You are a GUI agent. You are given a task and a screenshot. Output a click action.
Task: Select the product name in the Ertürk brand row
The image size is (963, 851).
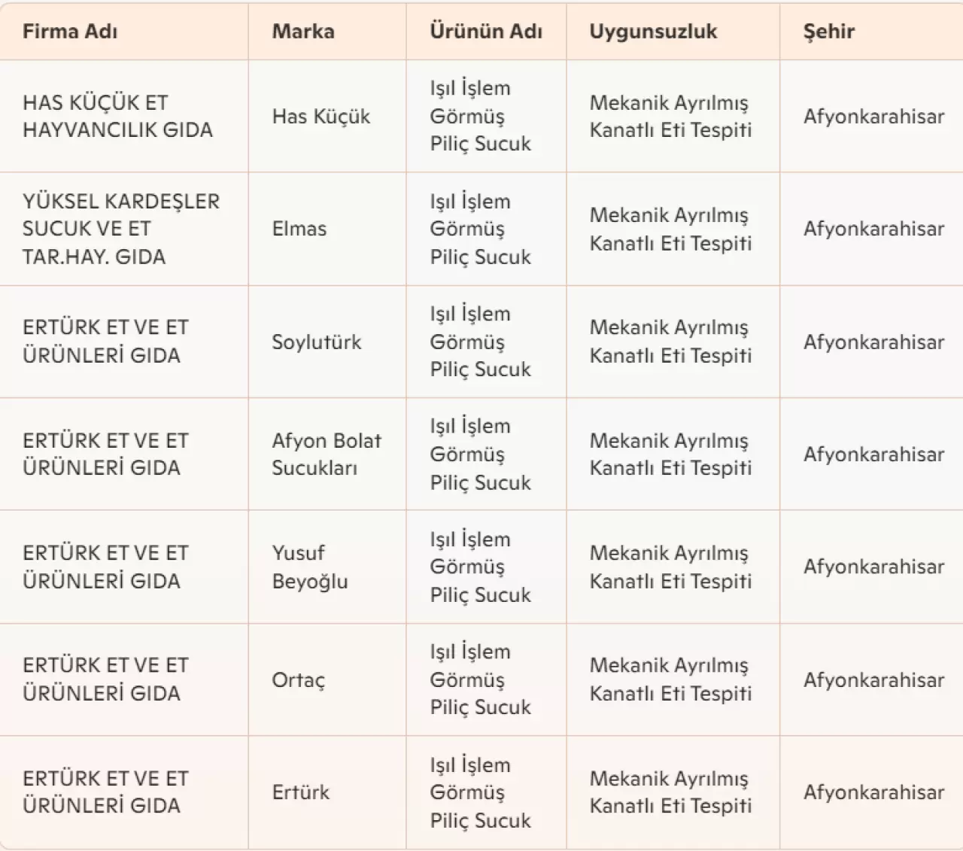coord(480,792)
